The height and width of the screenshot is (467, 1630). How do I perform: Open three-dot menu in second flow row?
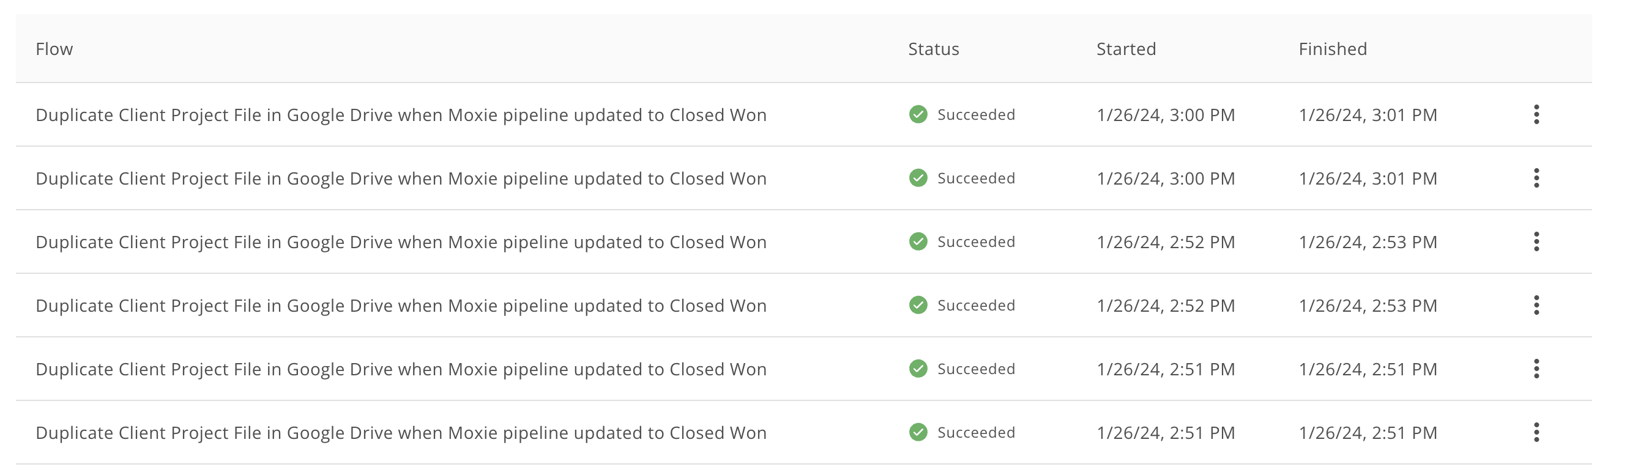click(1536, 178)
